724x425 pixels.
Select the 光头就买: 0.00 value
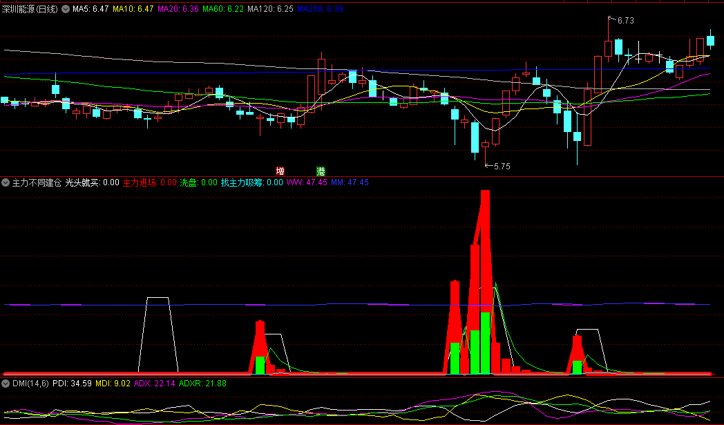point(93,182)
